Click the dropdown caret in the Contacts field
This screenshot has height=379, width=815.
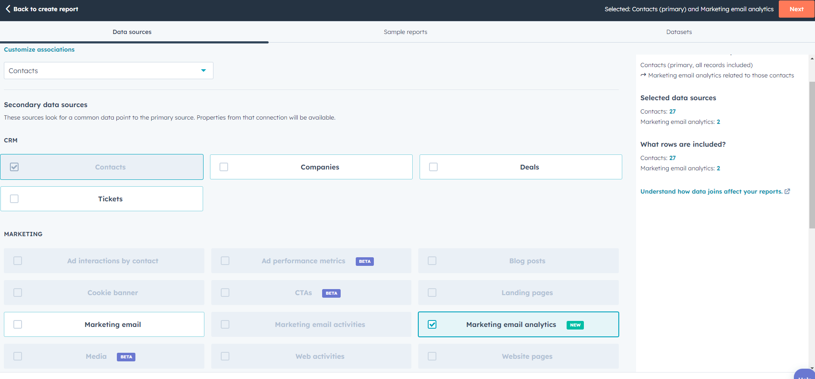(204, 71)
